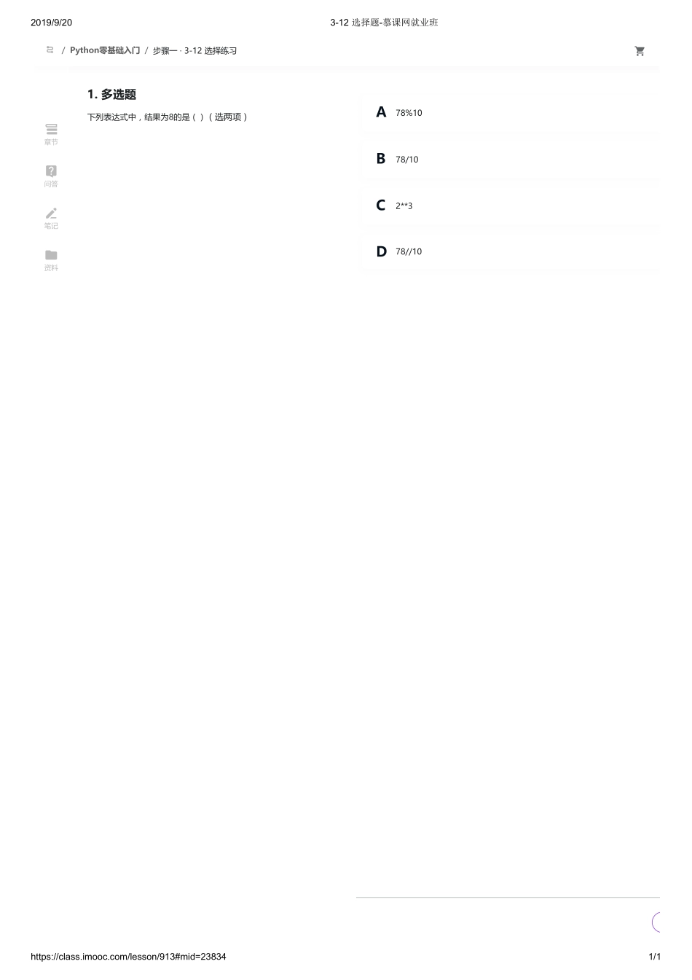Select answer option D 78//10
Image resolution: width=692 pixels, height=980 pixels.
tap(509, 251)
